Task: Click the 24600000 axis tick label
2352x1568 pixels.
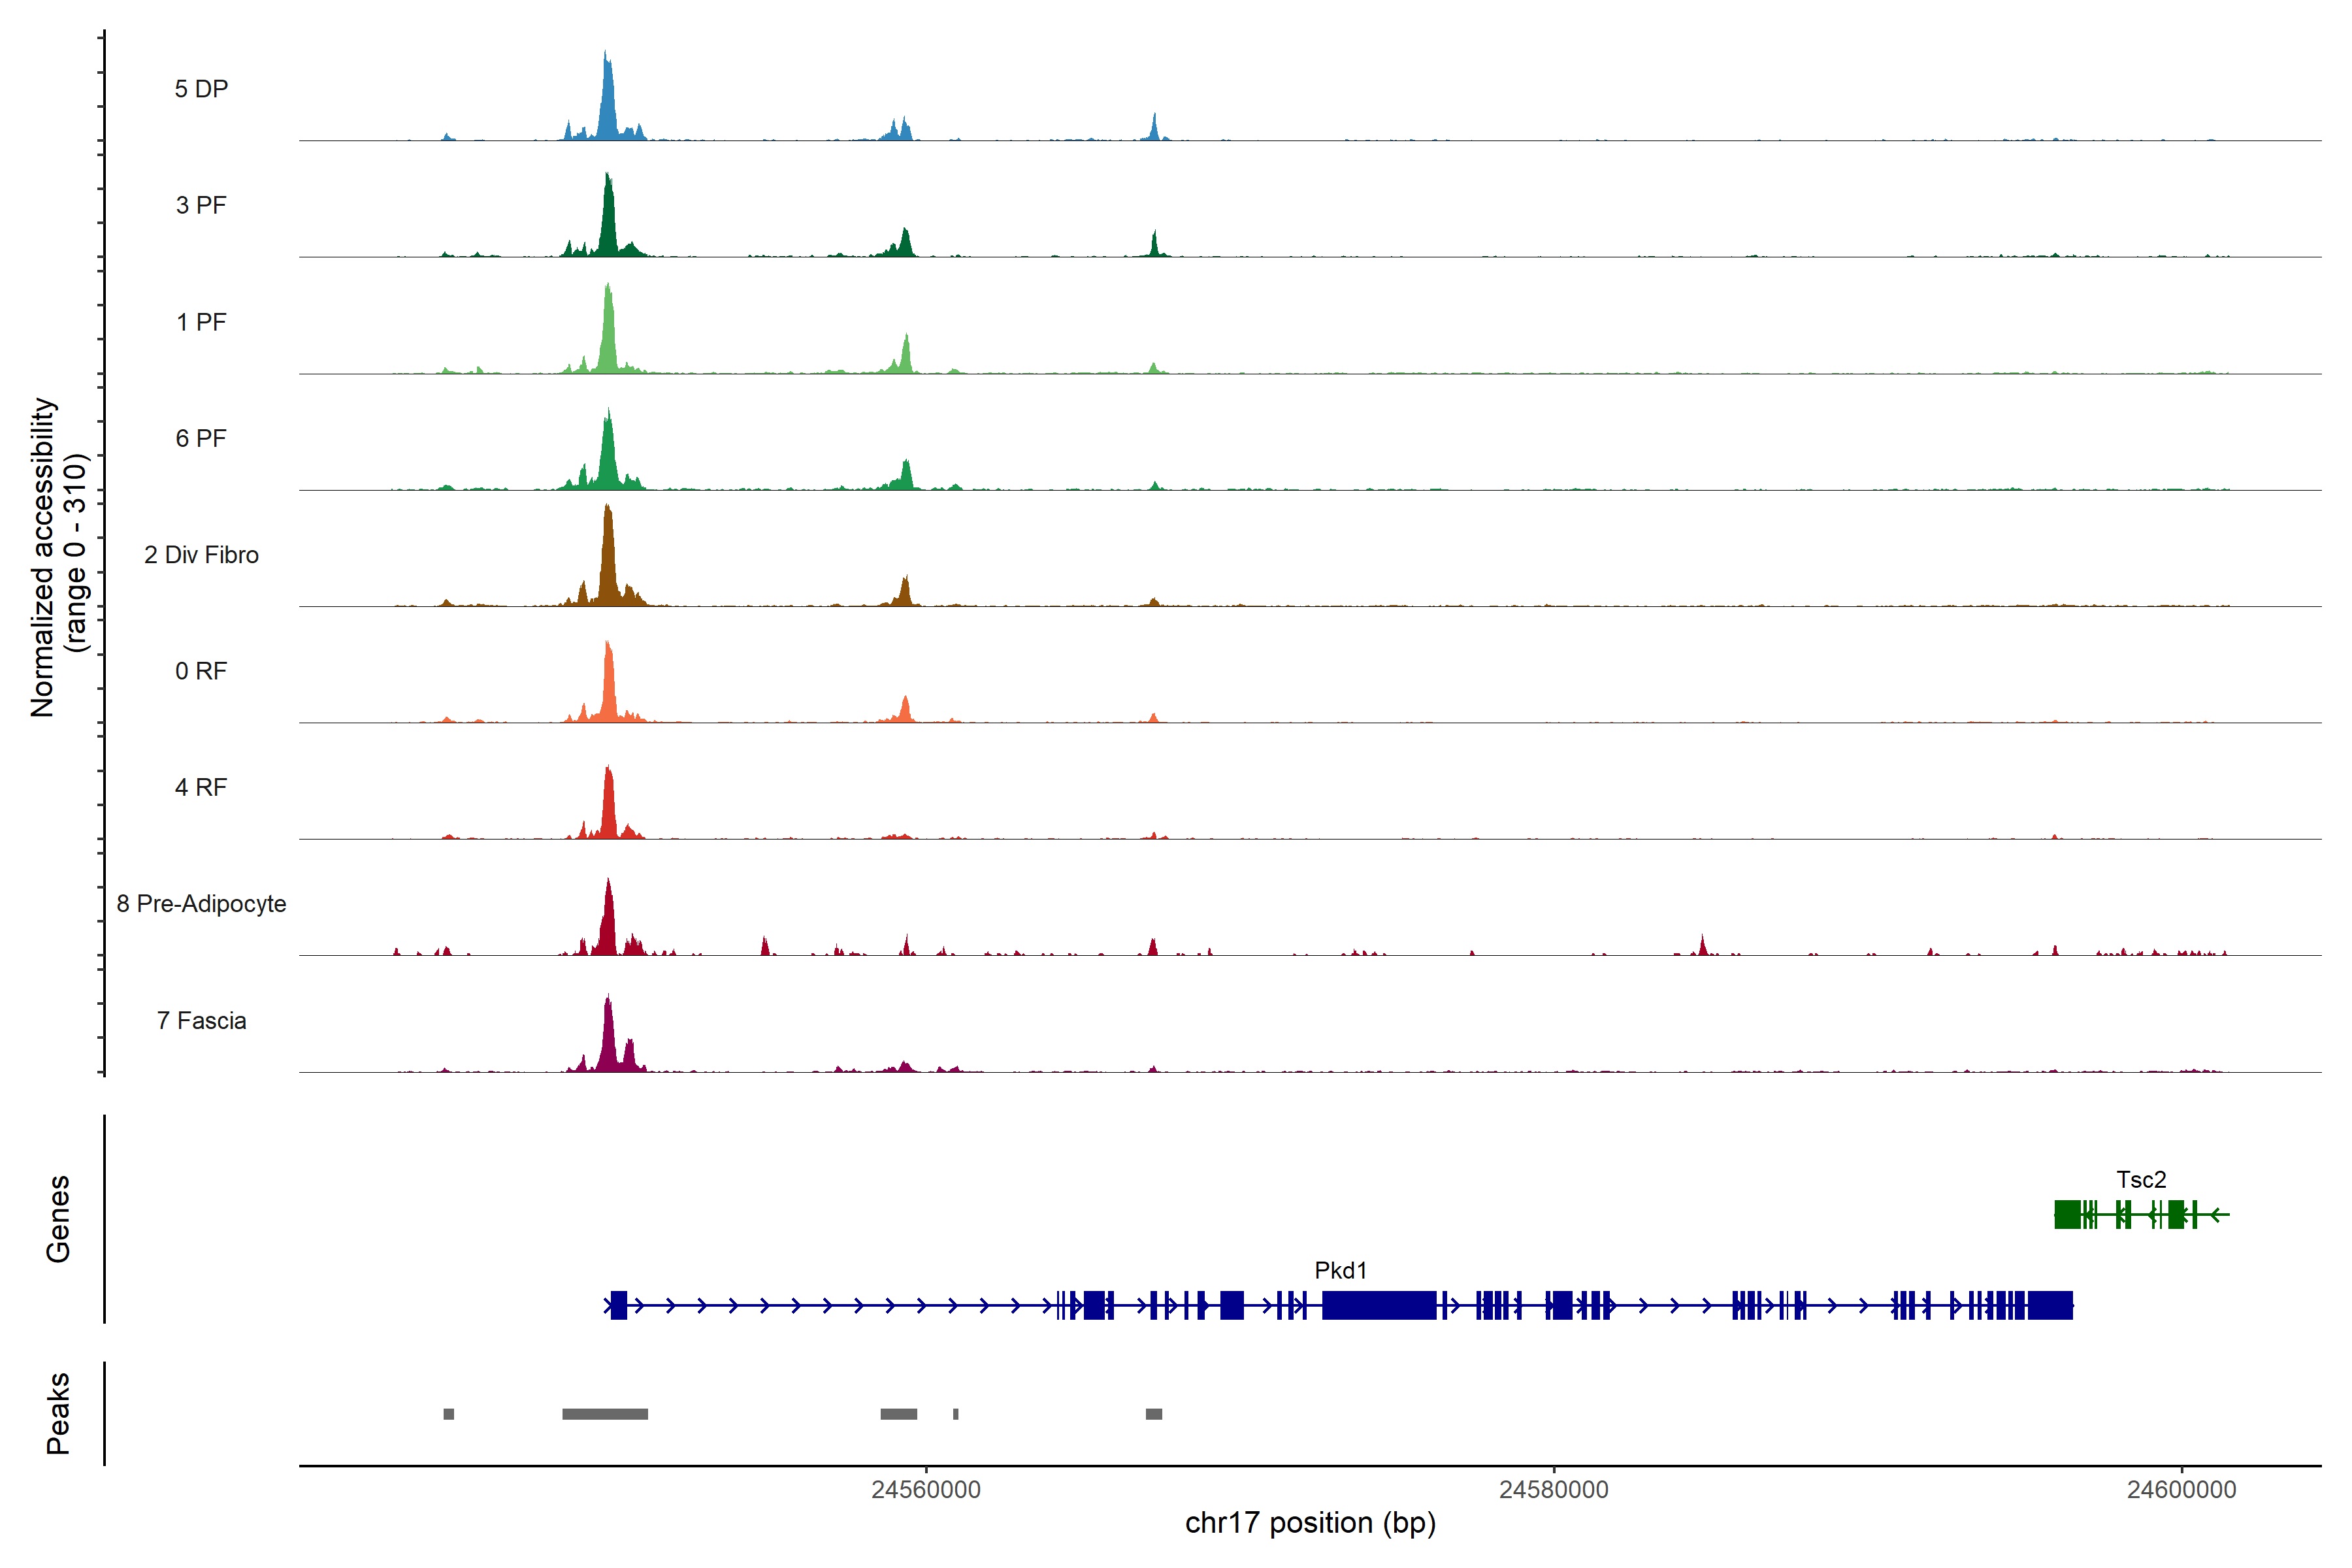Action: pos(2181,1489)
